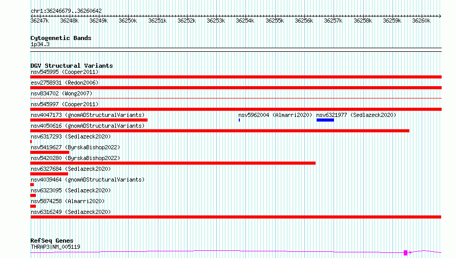Open nsv6317293 (Sedlazeck2020) variant label
The width and height of the screenshot is (456, 258).
point(71,136)
